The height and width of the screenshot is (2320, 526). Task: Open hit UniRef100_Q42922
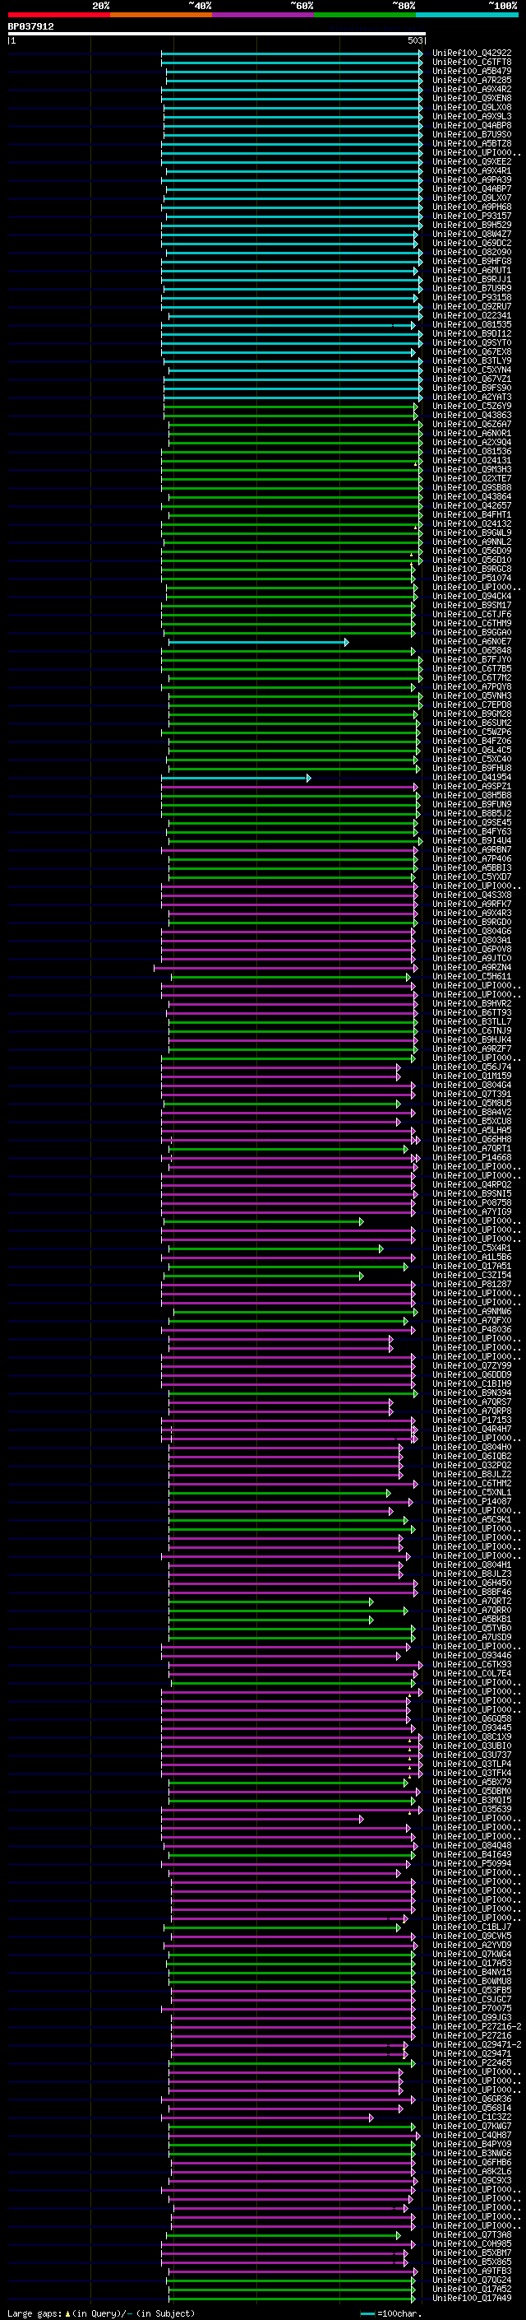pyautogui.click(x=471, y=53)
